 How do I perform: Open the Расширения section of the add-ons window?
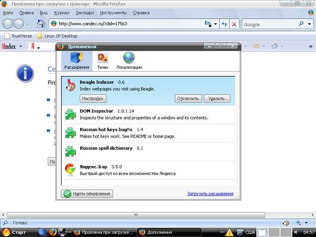click(x=76, y=61)
